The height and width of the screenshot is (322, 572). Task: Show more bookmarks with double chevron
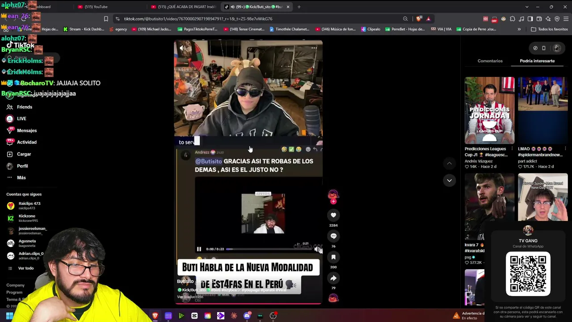(519, 29)
